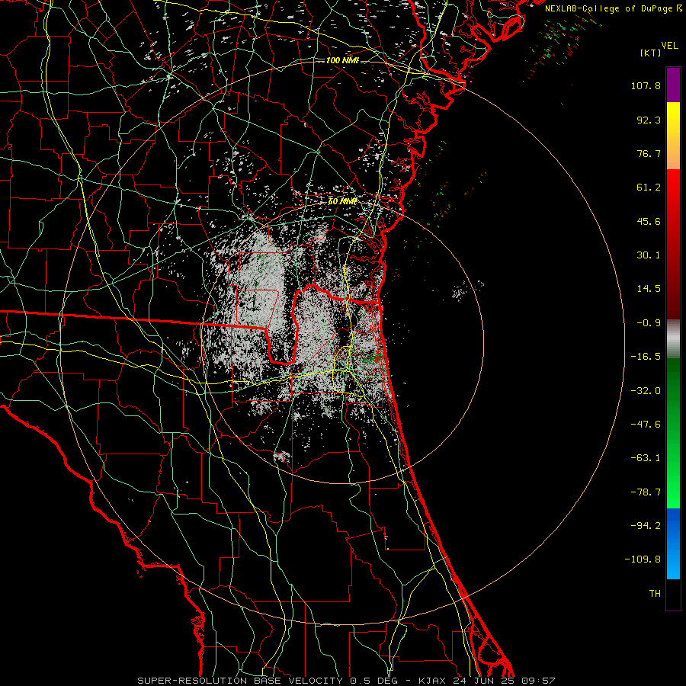Click the NEXLAB-College of DuPage watermark text
The height and width of the screenshot is (686, 686).
point(613,8)
